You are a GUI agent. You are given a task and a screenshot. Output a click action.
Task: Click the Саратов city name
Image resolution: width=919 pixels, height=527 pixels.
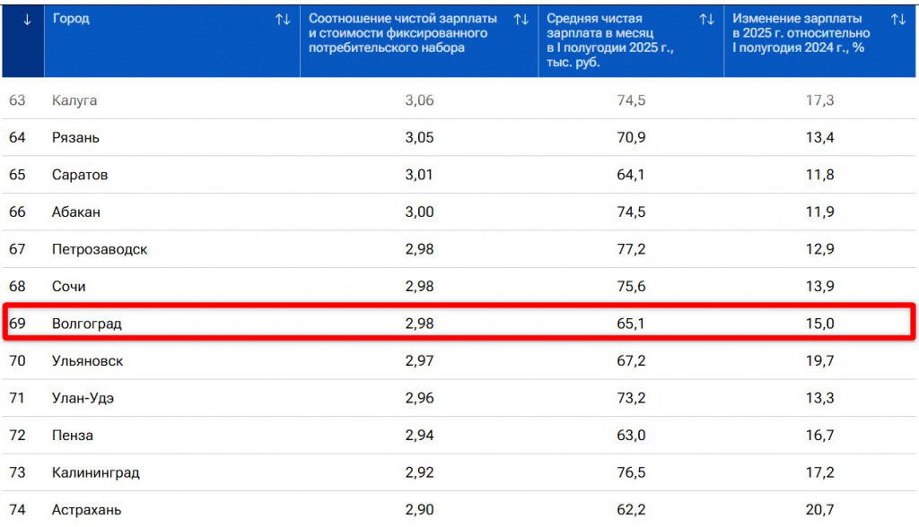coord(80,175)
